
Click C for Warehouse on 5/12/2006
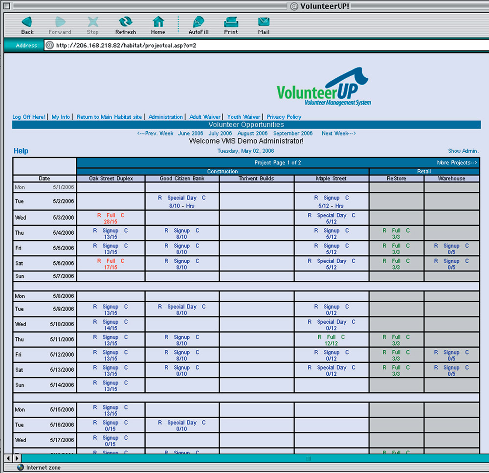click(467, 352)
